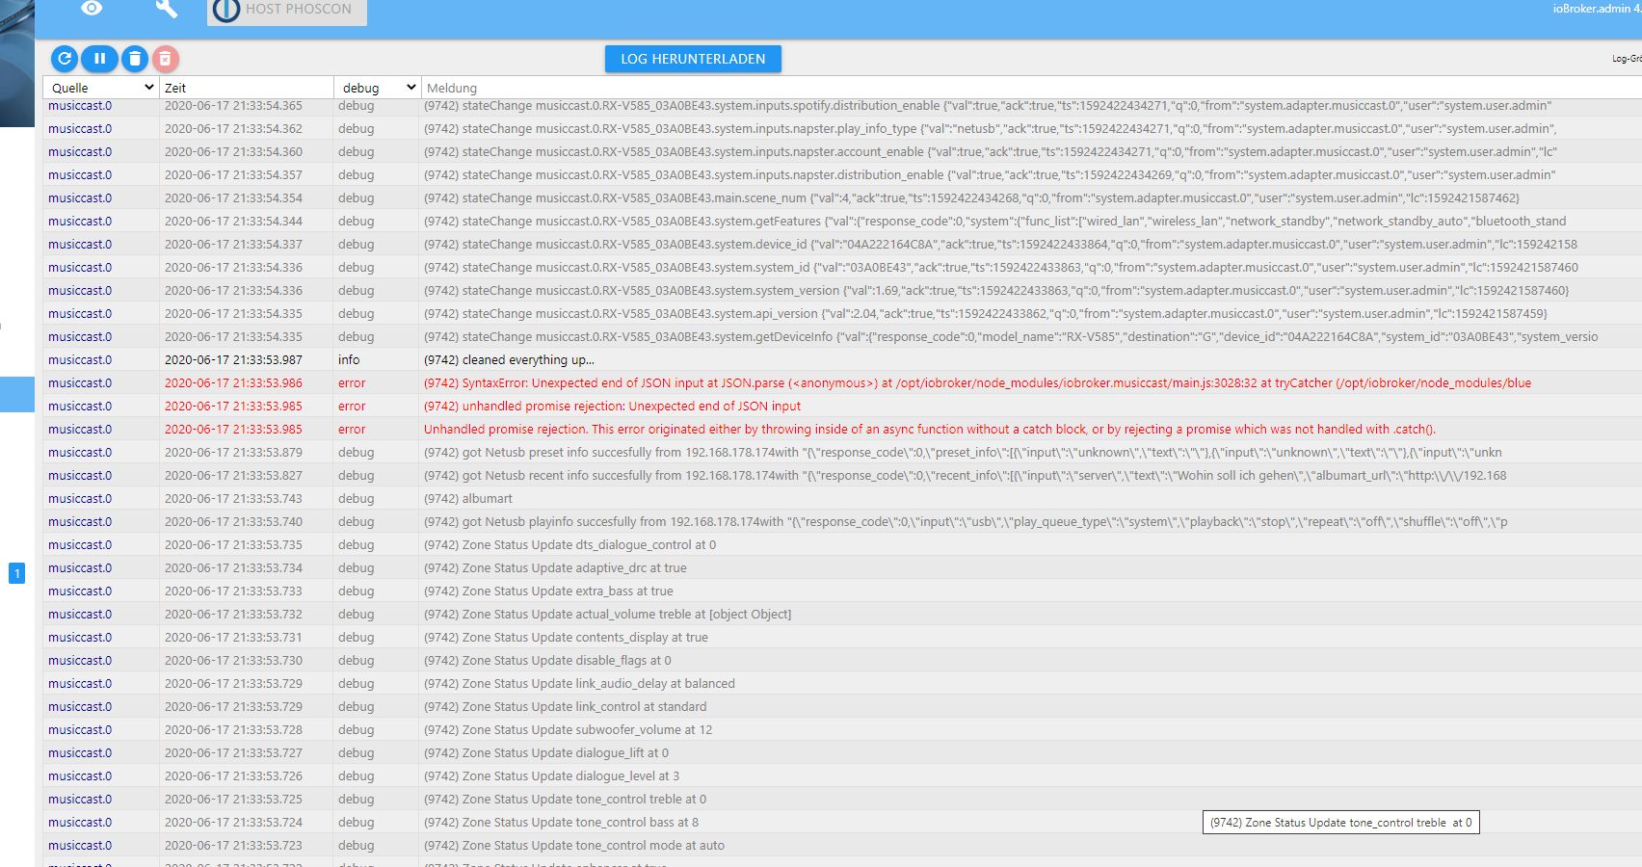The image size is (1642, 867).
Task: Click timestamp 2020-06-17 21:33:54.344
Action: 233,222
